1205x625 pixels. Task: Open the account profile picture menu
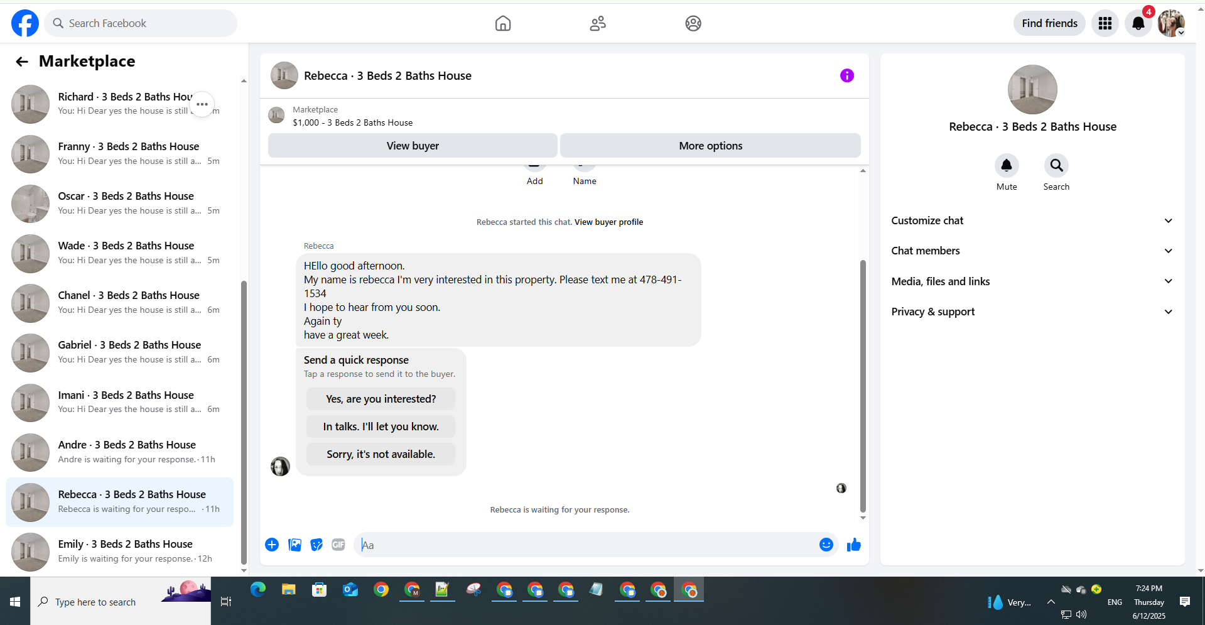(x=1171, y=23)
